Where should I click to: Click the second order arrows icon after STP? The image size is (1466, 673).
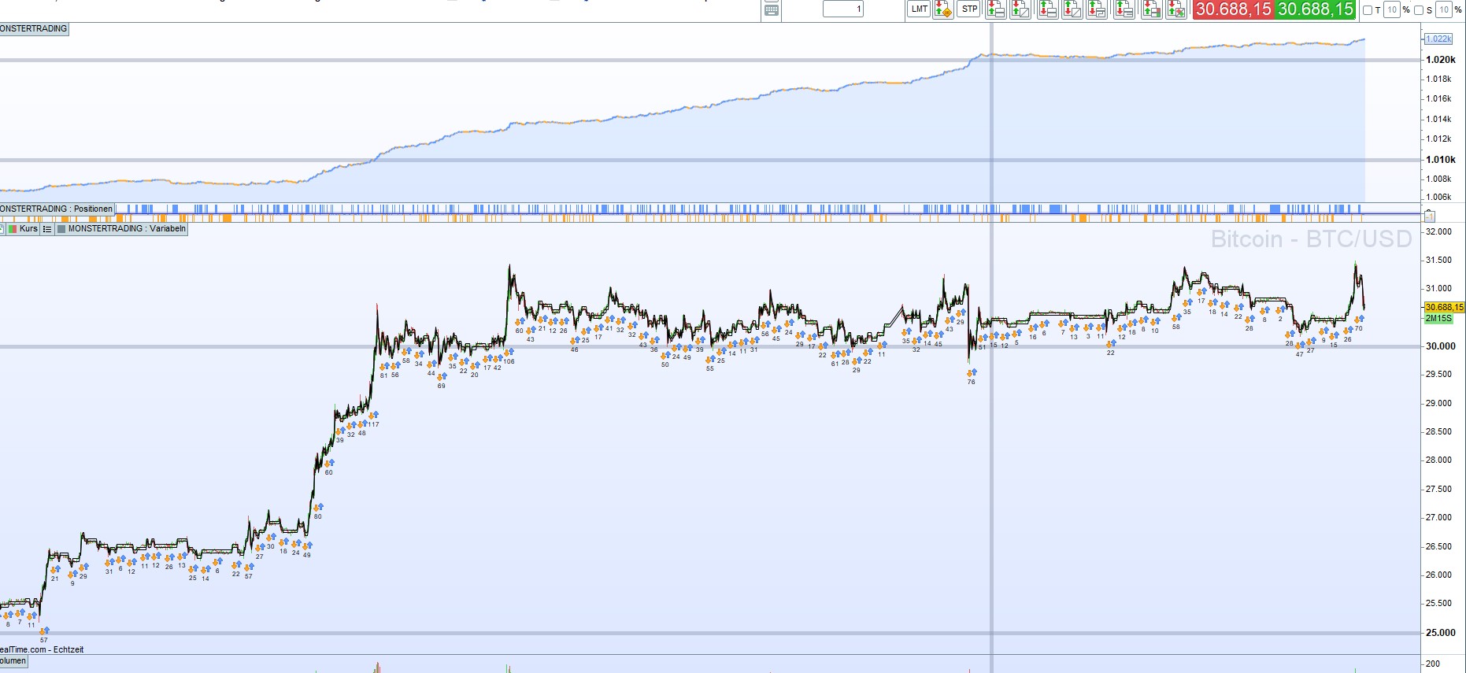click(x=1020, y=9)
